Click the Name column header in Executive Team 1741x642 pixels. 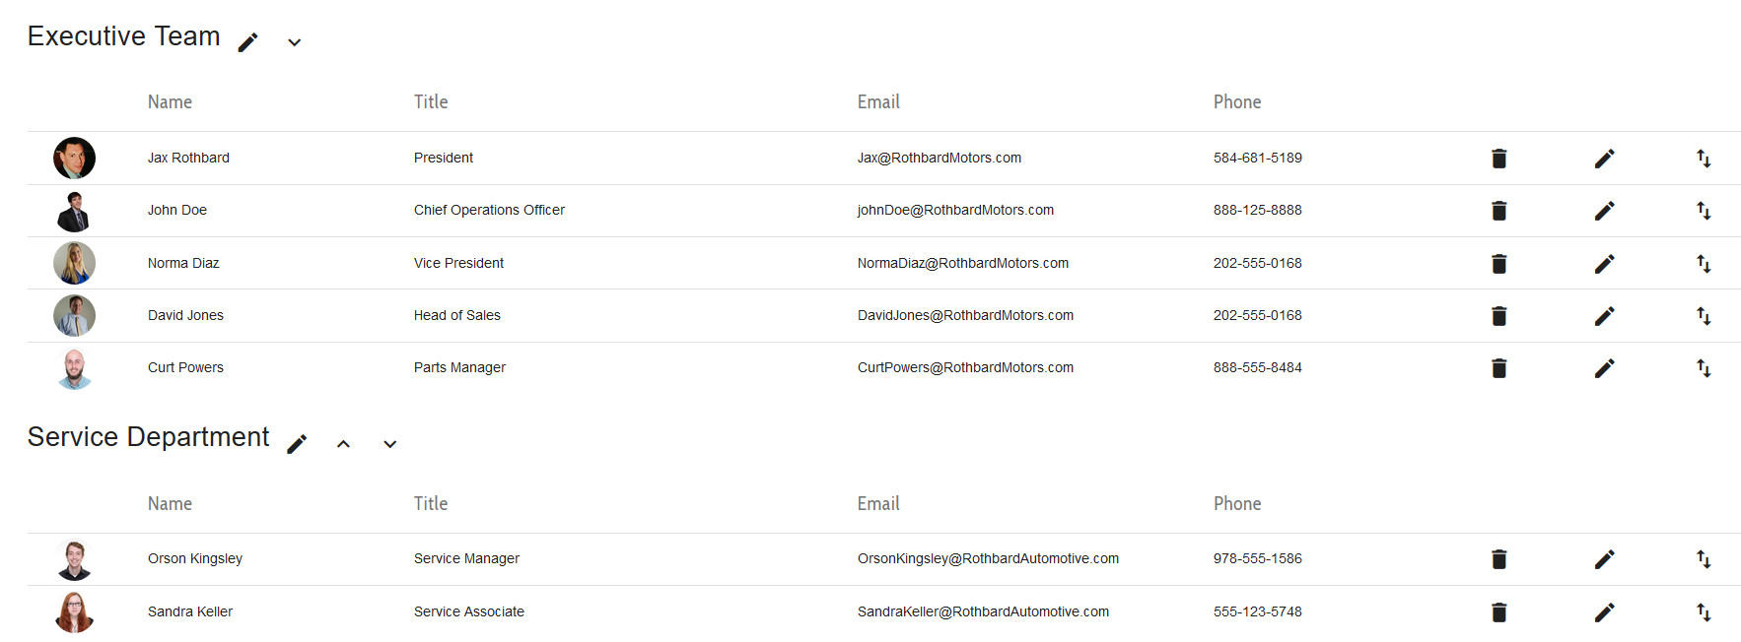(x=170, y=101)
